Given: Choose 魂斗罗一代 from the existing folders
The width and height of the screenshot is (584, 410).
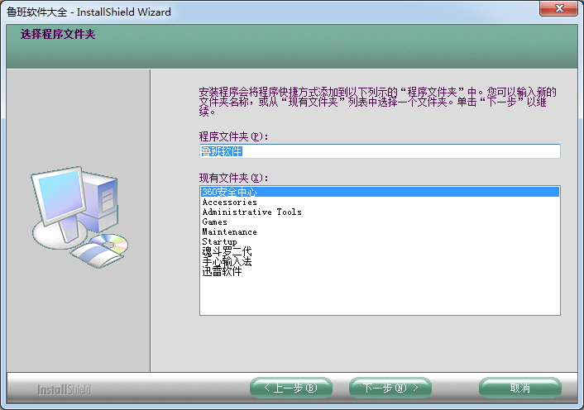Looking at the screenshot, I should (227, 251).
